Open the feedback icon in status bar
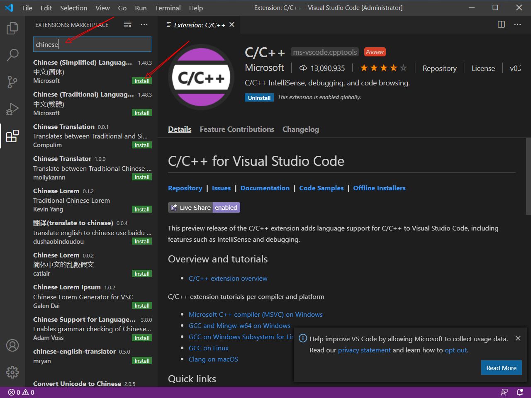Screen dimensions: 531x398 pyautogui.click(x=504, y=392)
